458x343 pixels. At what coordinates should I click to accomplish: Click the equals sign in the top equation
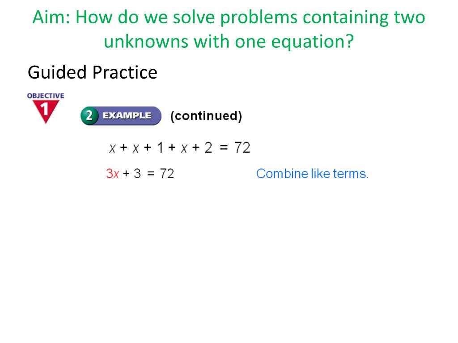pyautogui.click(x=224, y=147)
